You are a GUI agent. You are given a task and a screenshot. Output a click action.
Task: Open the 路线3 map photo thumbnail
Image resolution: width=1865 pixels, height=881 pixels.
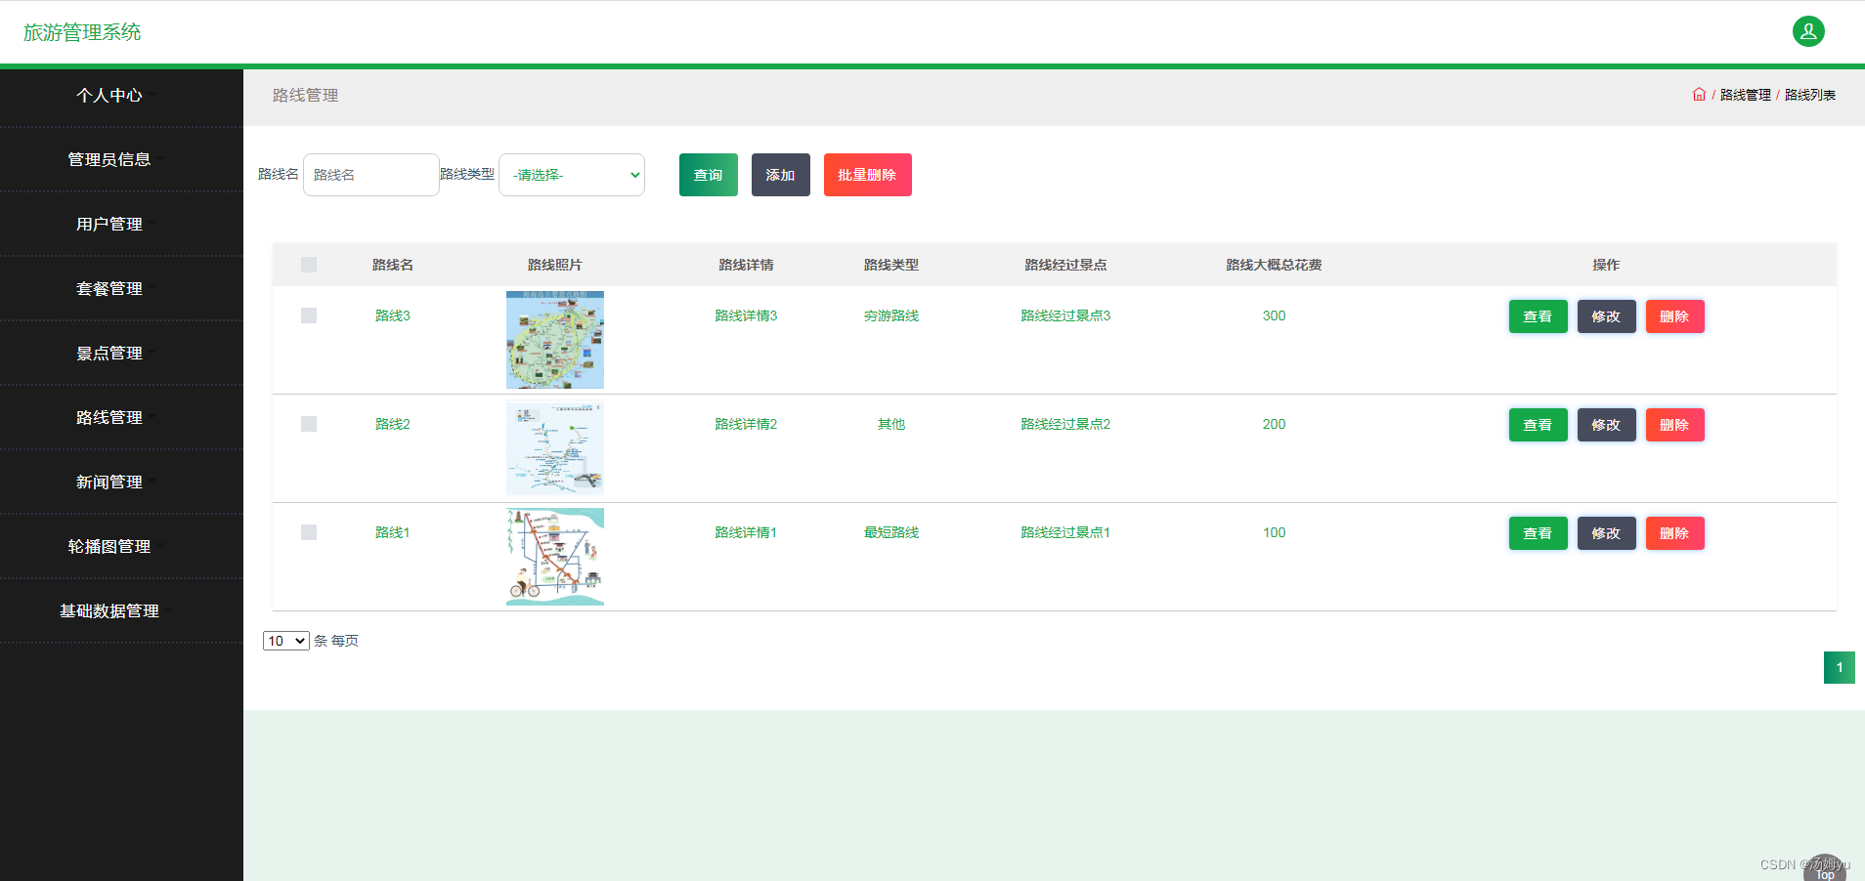554,340
